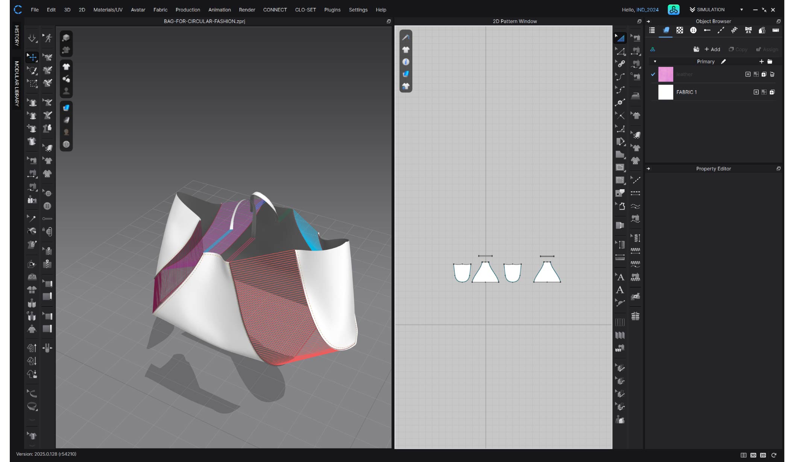Click the Scene list tab in Object Browser
794x462 pixels.
point(652,30)
